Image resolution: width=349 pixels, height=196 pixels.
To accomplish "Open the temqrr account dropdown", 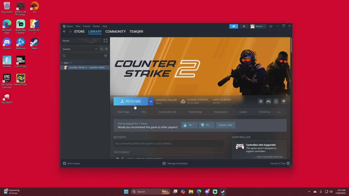I will pyautogui.click(x=258, y=26).
